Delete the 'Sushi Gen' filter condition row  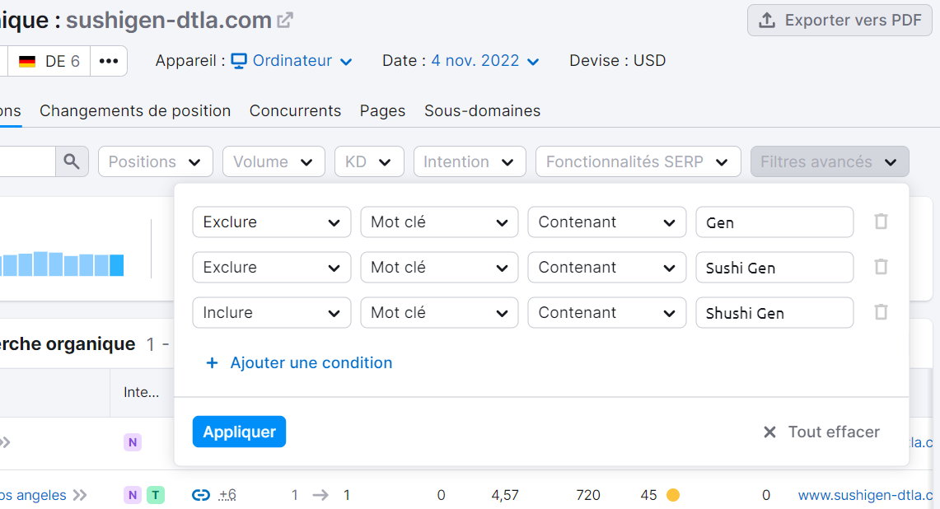point(881,267)
